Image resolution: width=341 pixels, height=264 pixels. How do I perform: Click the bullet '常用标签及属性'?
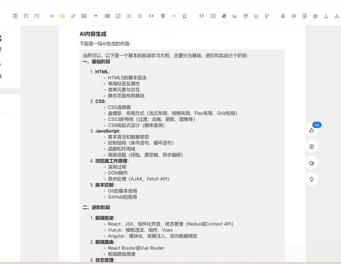click(x=124, y=84)
